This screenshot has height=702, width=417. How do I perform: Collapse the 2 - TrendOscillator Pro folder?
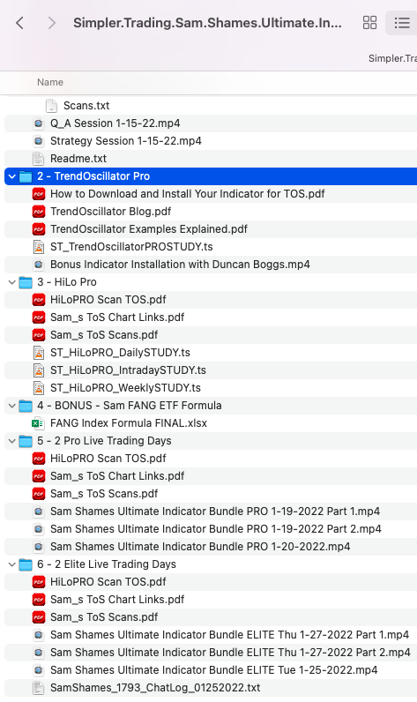pyautogui.click(x=12, y=176)
